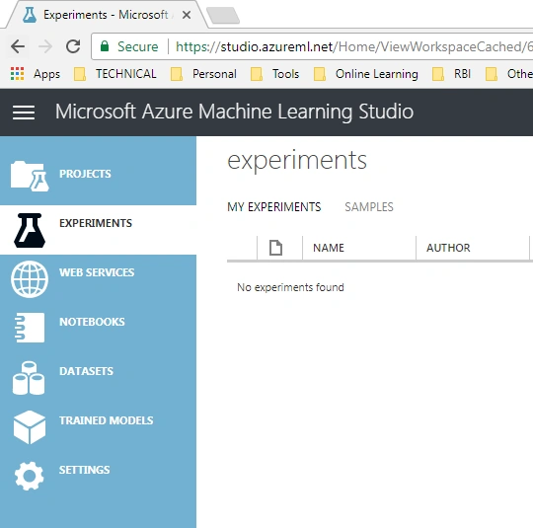
Task: Open Projects folder icon in sidebar
Action: click(x=30, y=176)
